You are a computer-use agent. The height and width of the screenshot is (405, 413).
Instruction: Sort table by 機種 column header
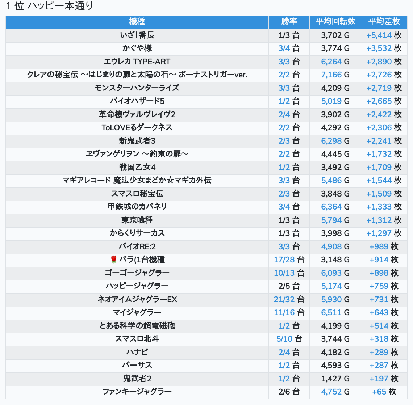pos(137,22)
